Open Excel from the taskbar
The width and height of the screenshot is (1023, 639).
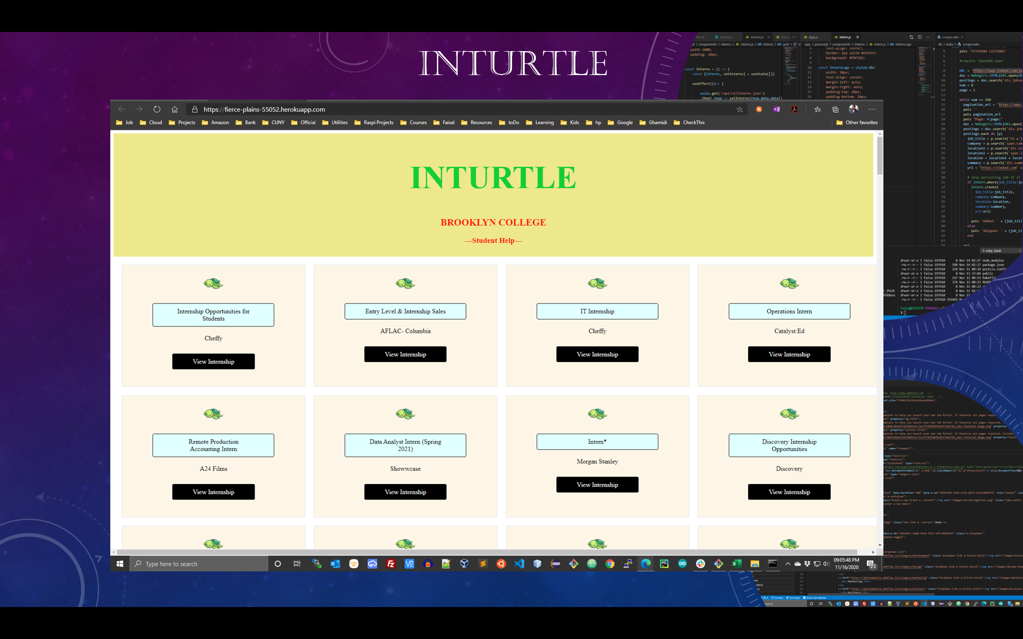click(x=737, y=563)
